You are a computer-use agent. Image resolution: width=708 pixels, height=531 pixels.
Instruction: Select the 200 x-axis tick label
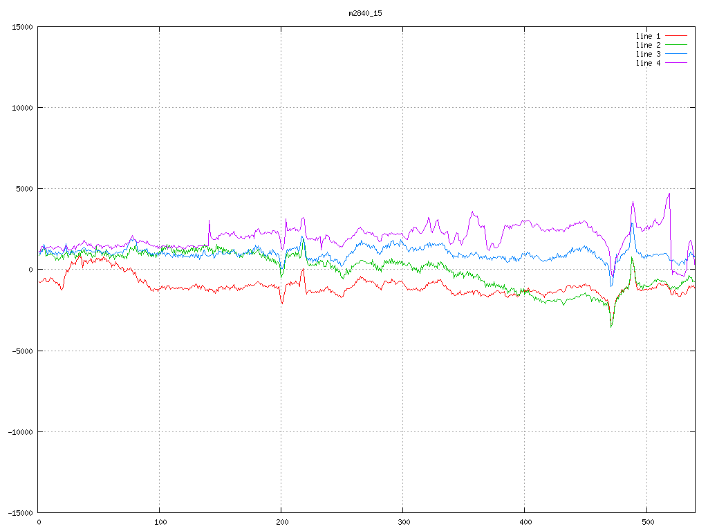(x=281, y=522)
